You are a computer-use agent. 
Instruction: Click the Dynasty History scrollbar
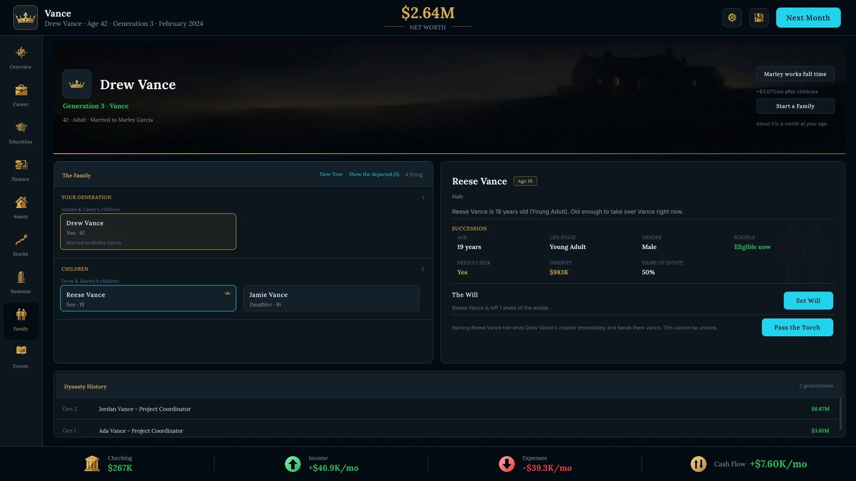[x=841, y=414]
